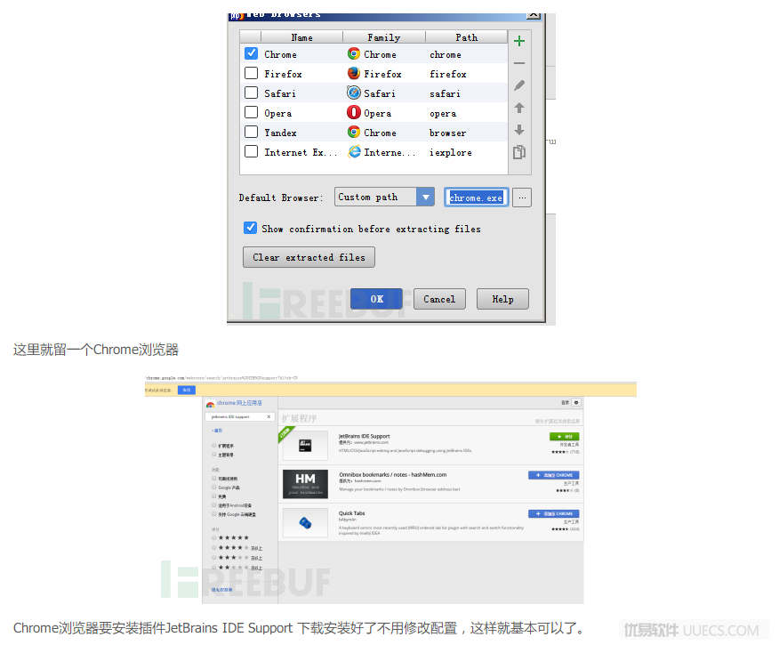Click the green rate button for JetBrains IDE Support
The image size is (779, 653).
pos(564,436)
